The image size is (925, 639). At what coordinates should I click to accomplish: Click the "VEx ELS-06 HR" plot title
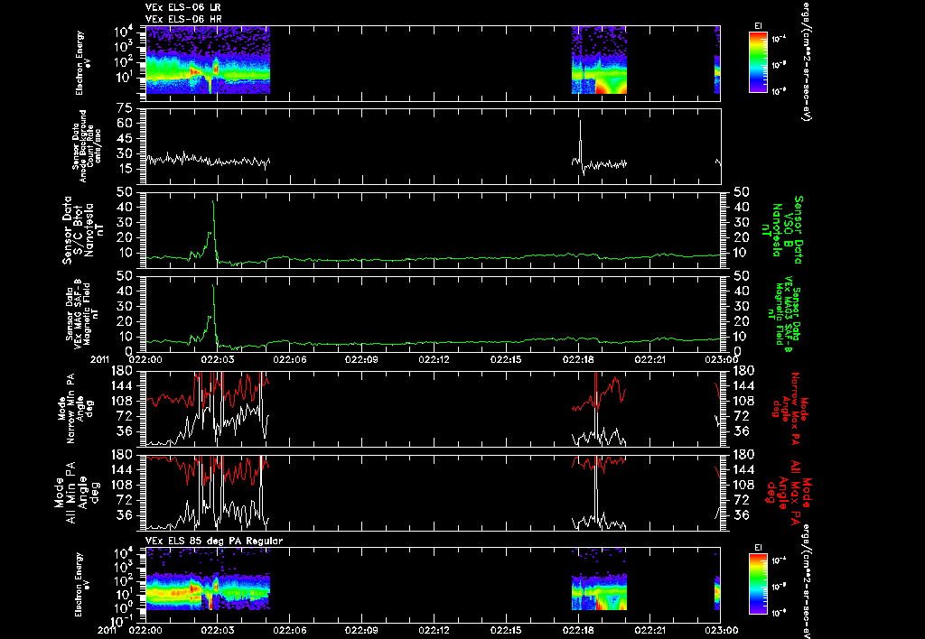click(x=183, y=19)
